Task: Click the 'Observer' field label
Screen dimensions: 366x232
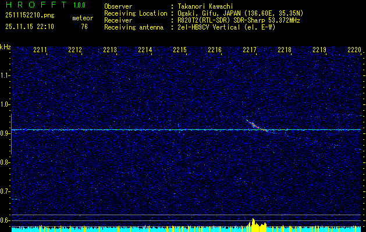Action: [x=118, y=6]
